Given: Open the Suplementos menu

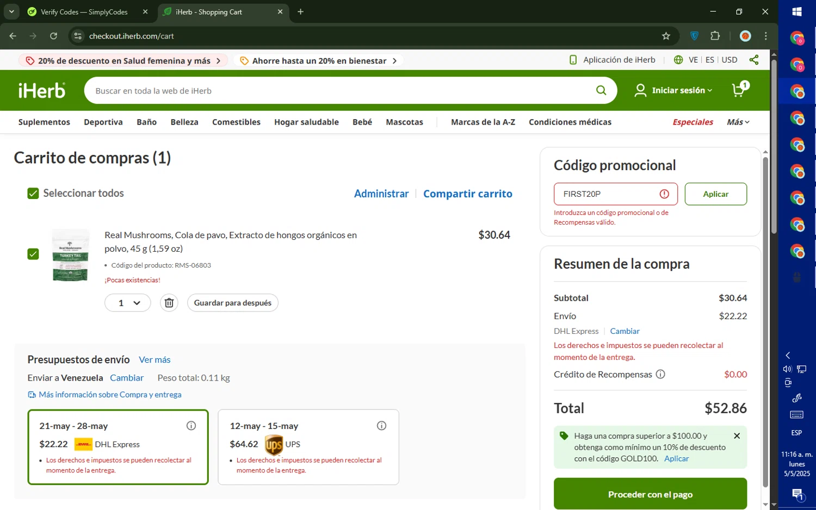Looking at the screenshot, I should (44, 122).
